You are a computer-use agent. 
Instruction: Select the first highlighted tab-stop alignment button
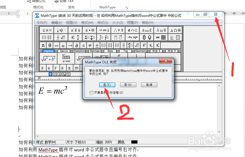coord(50,74)
